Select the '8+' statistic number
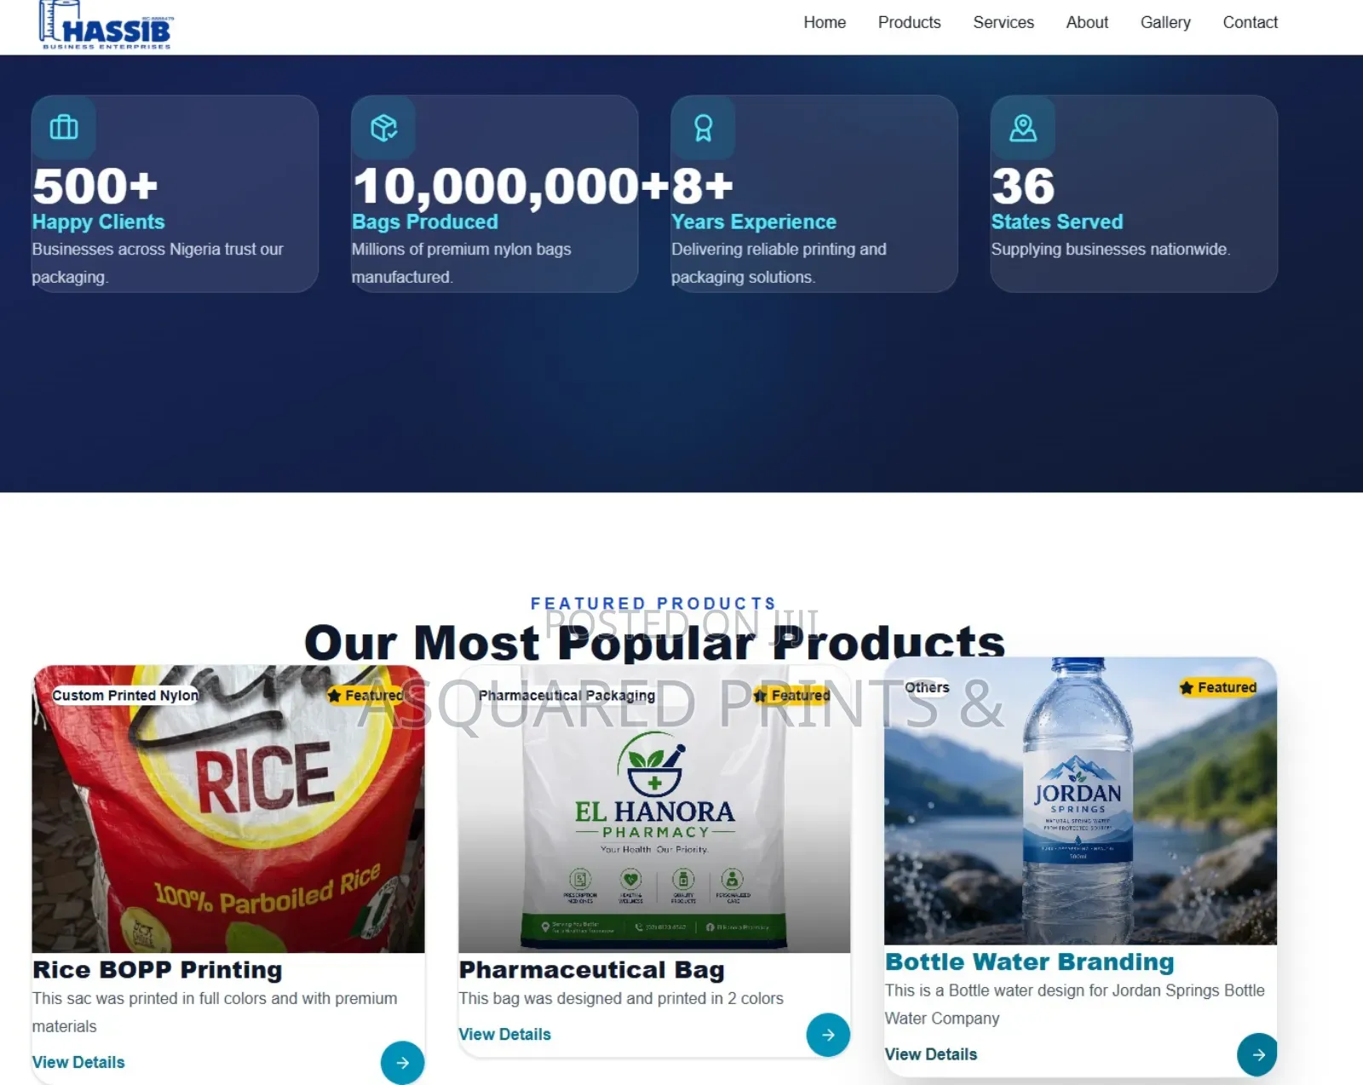This screenshot has width=1363, height=1085. coord(702,186)
